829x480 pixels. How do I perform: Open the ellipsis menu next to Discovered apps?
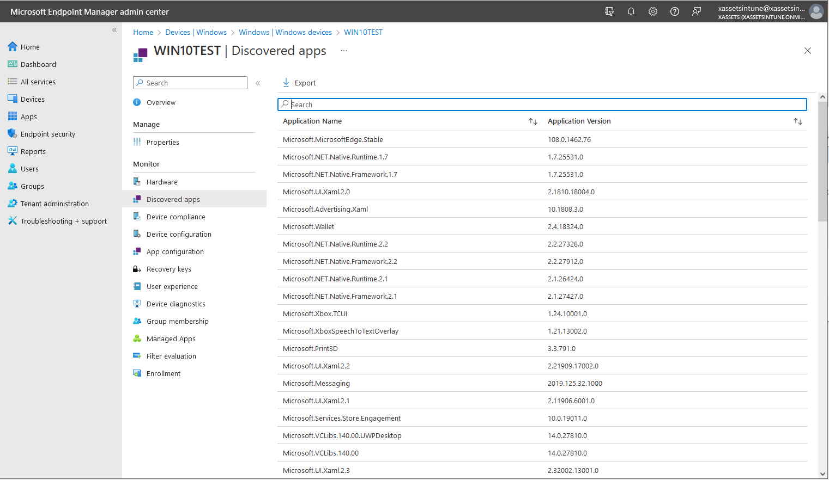pos(343,50)
